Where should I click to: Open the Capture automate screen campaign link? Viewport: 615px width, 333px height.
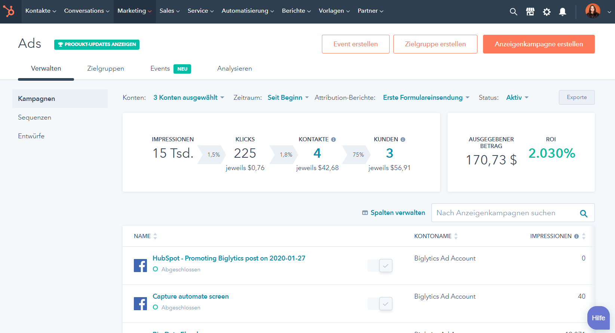[x=191, y=296]
